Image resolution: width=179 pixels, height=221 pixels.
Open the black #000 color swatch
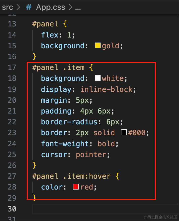click(124, 132)
